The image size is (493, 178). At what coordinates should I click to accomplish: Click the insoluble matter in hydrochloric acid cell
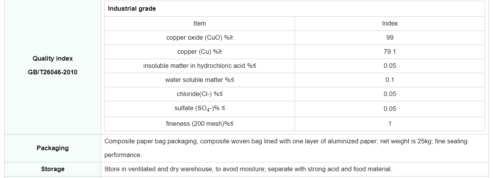tap(200, 66)
